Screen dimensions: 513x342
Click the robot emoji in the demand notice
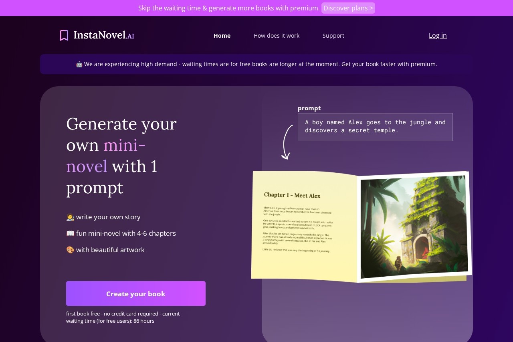click(x=79, y=64)
